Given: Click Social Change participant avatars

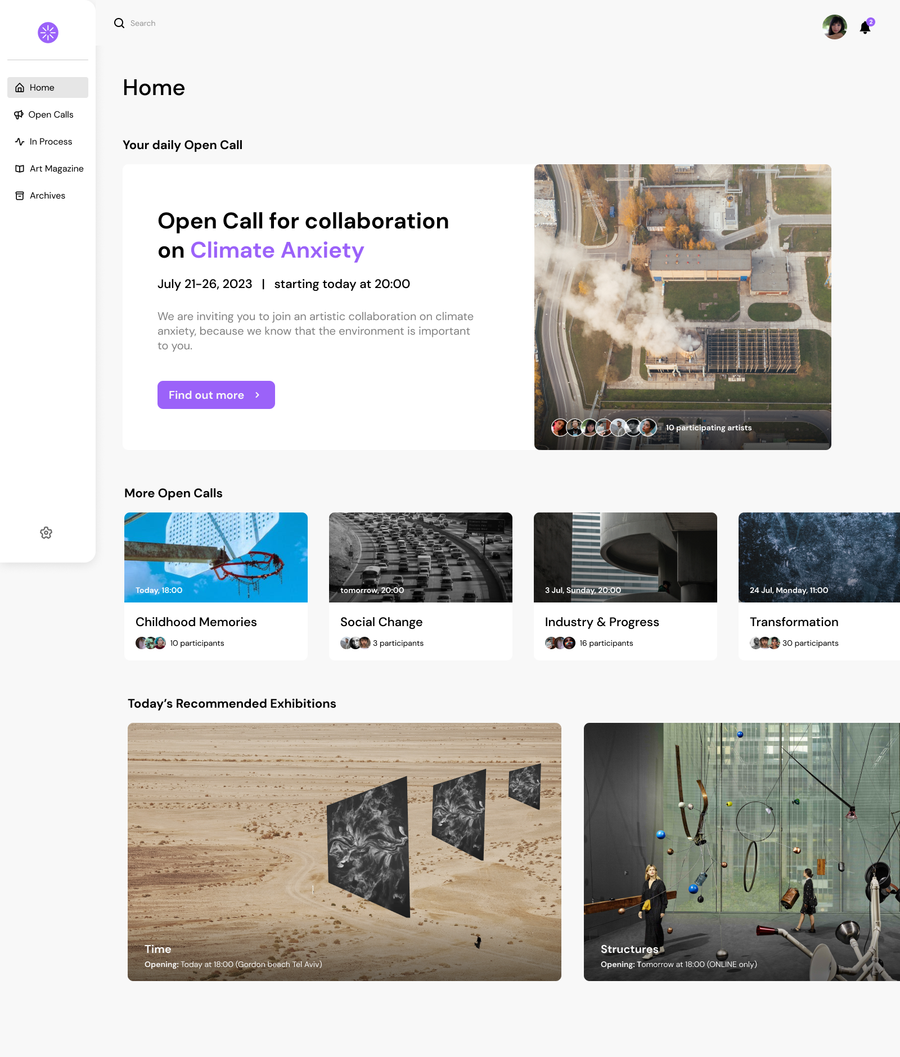Looking at the screenshot, I should (x=355, y=643).
